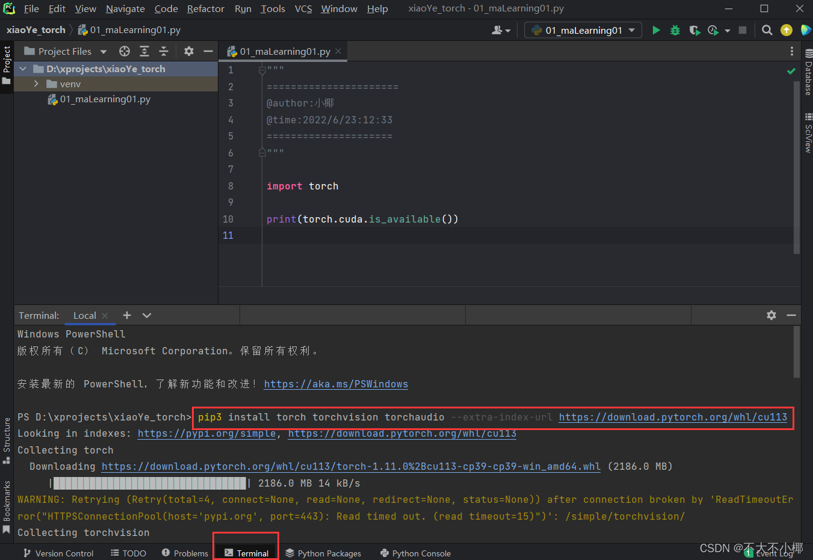Image resolution: width=813 pixels, height=560 pixels.
Task: Click the JetBrains toolbox icon at top right
Action: point(806,30)
